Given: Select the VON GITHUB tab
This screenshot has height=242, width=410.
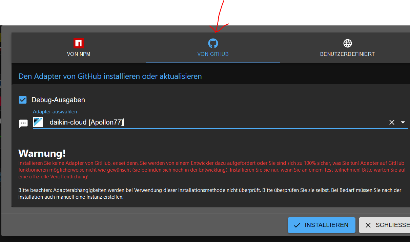Looking at the screenshot, I should [213, 47].
